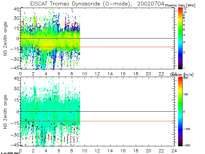Click hour "6" on the Doppler plot axis
Image resolution: width=205 pixels, height=154 pixels.
(x=59, y=151)
